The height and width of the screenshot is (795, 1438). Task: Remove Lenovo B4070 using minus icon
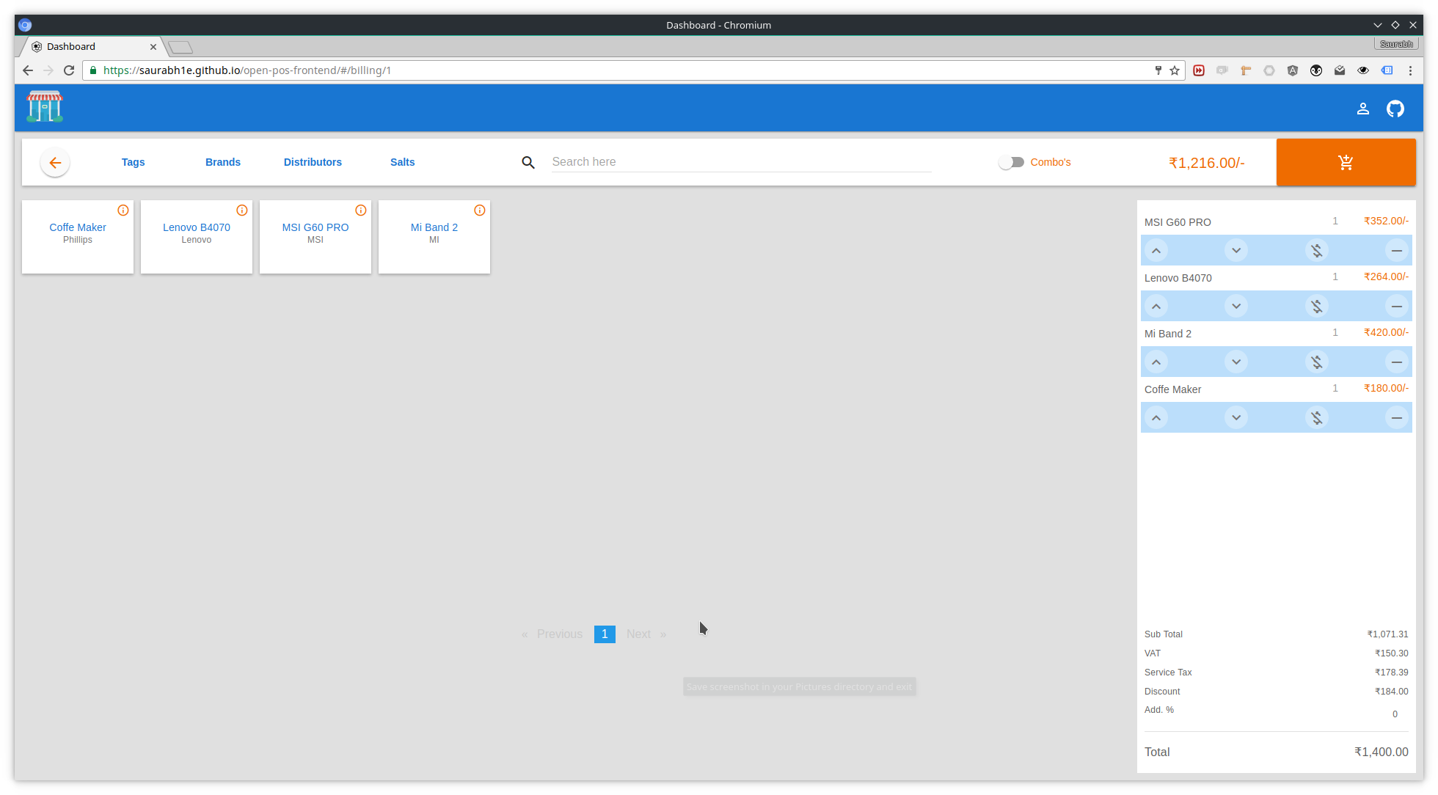[x=1396, y=307]
